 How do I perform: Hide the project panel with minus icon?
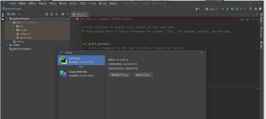[68, 14]
